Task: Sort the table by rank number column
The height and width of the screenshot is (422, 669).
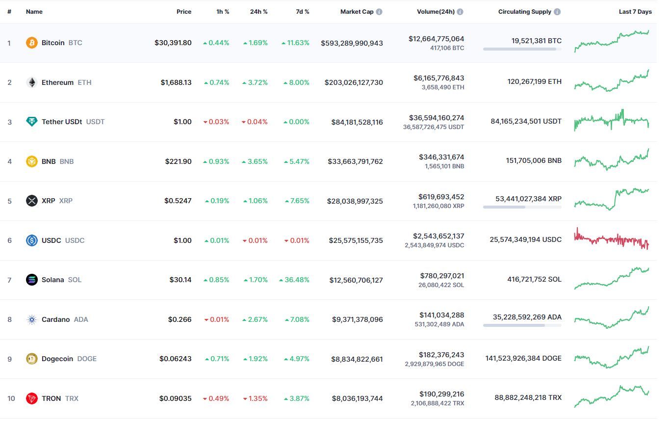Action: click(9, 12)
